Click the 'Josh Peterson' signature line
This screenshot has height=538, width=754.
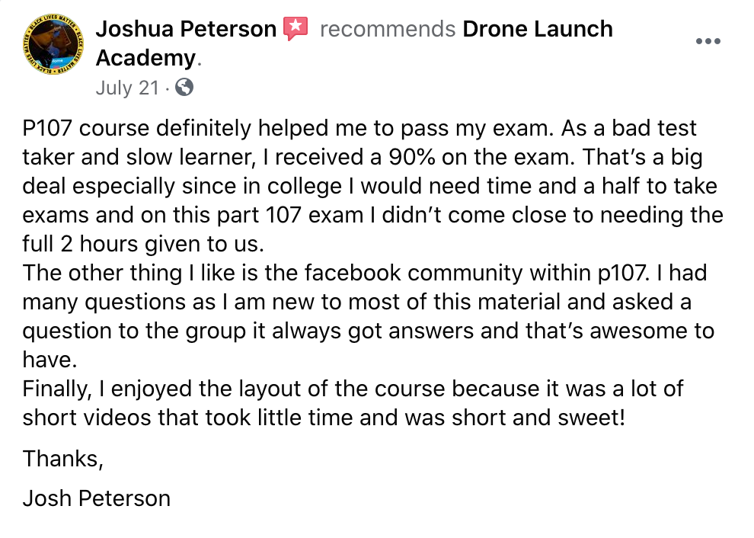tap(97, 498)
